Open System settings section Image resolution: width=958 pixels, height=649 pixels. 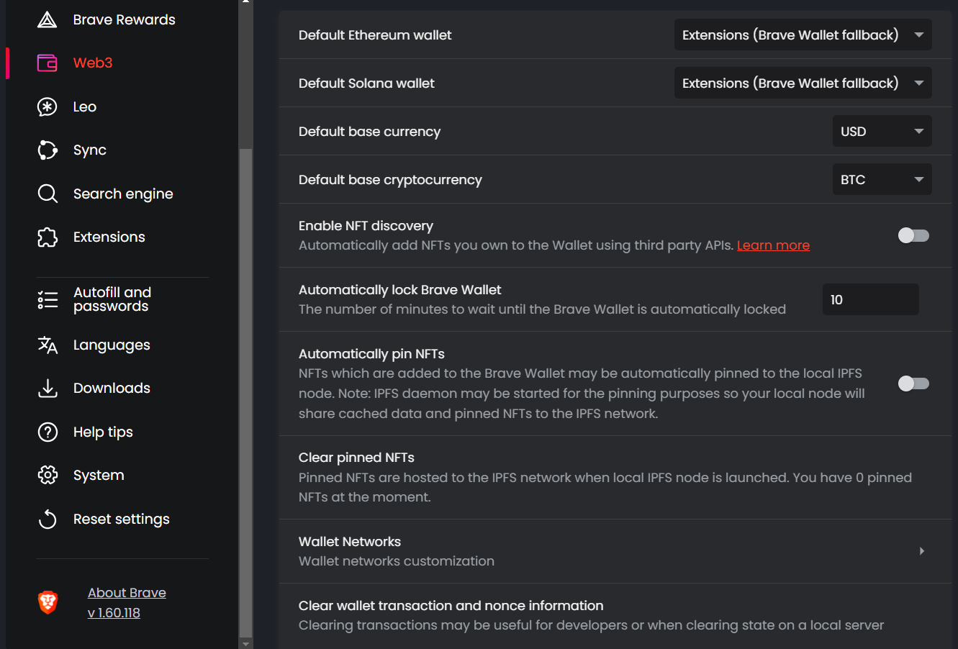point(99,476)
